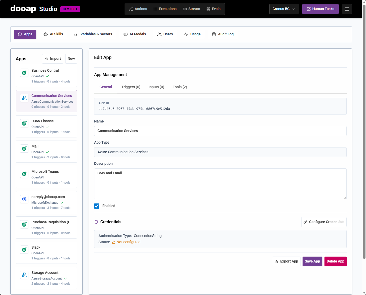This screenshot has width=366, height=295.
Task: Click the Communication Services Azure icon
Action: pyautogui.click(x=24, y=98)
